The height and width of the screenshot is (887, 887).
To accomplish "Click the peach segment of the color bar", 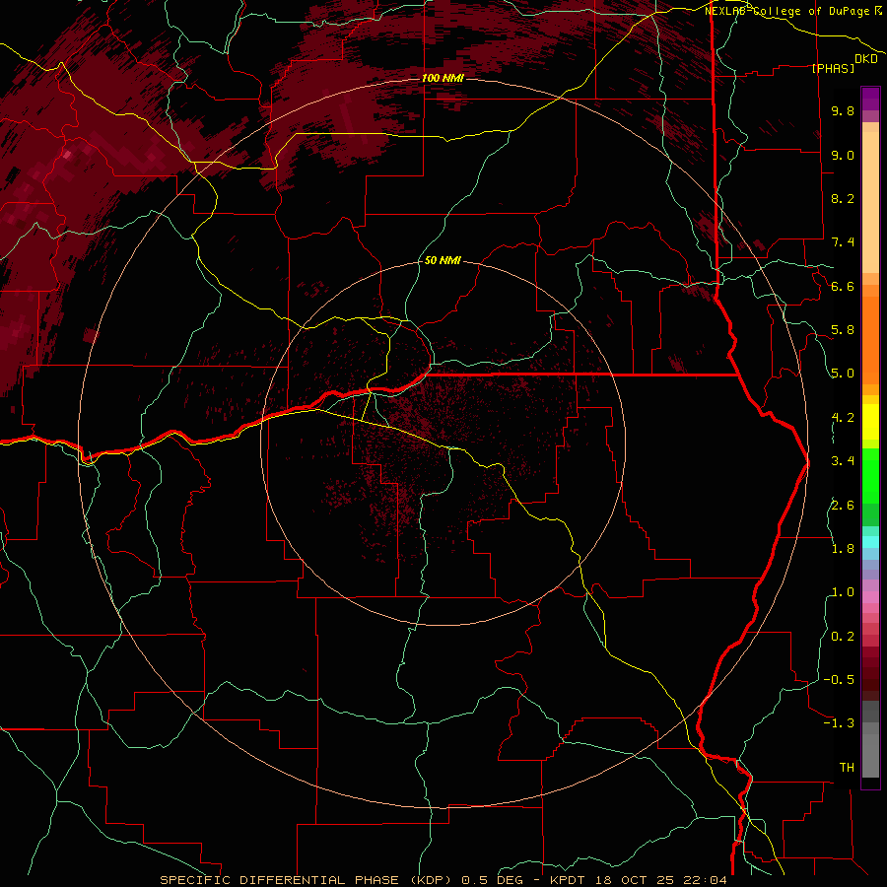I will (x=870, y=204).
